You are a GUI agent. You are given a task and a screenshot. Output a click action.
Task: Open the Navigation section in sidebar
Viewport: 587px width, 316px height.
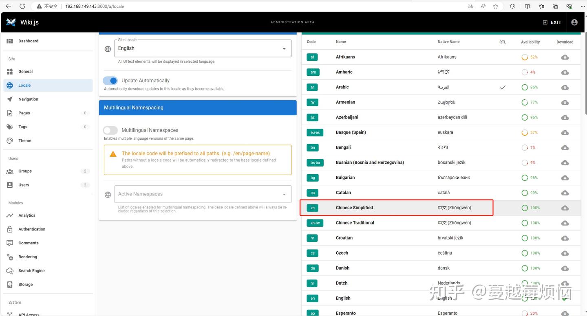(x=28, y=99)
